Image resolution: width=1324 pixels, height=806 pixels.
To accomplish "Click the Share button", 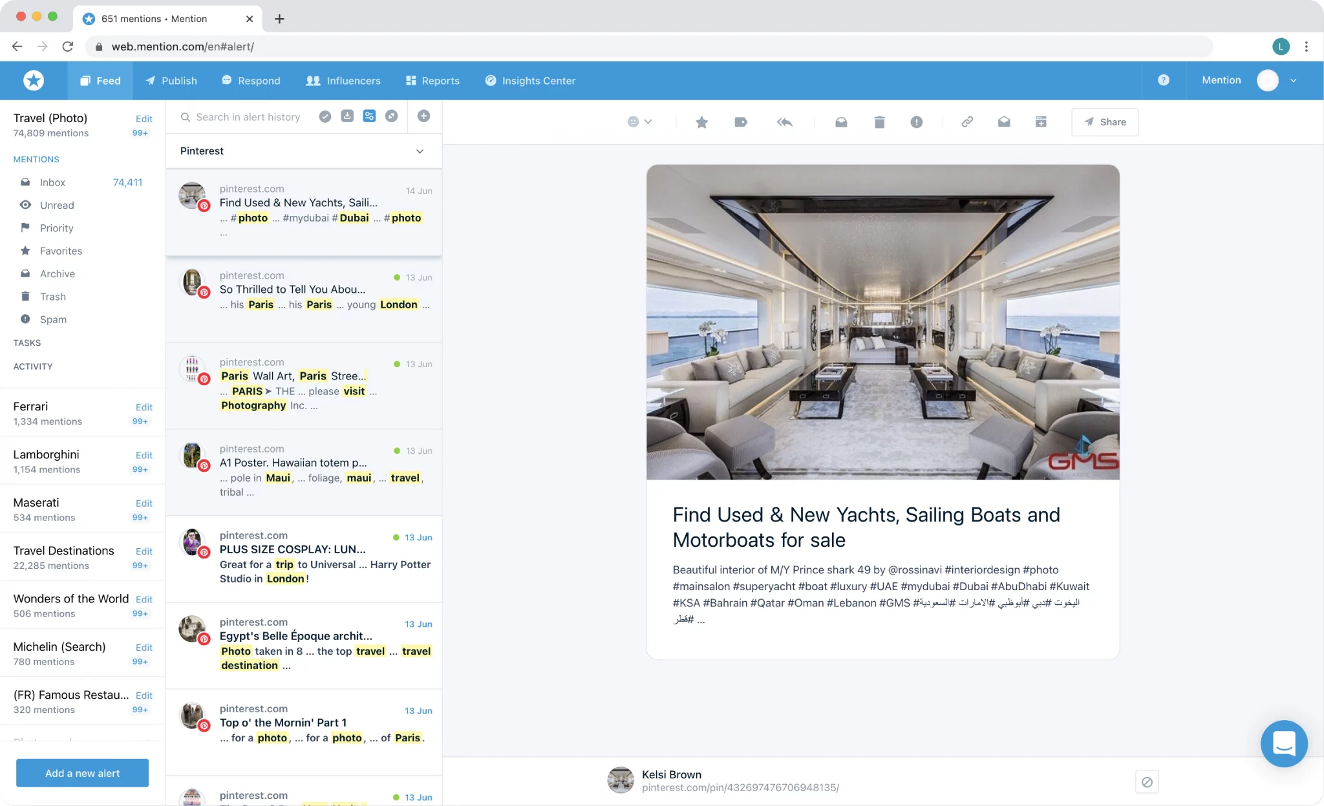I will 1104,122.
